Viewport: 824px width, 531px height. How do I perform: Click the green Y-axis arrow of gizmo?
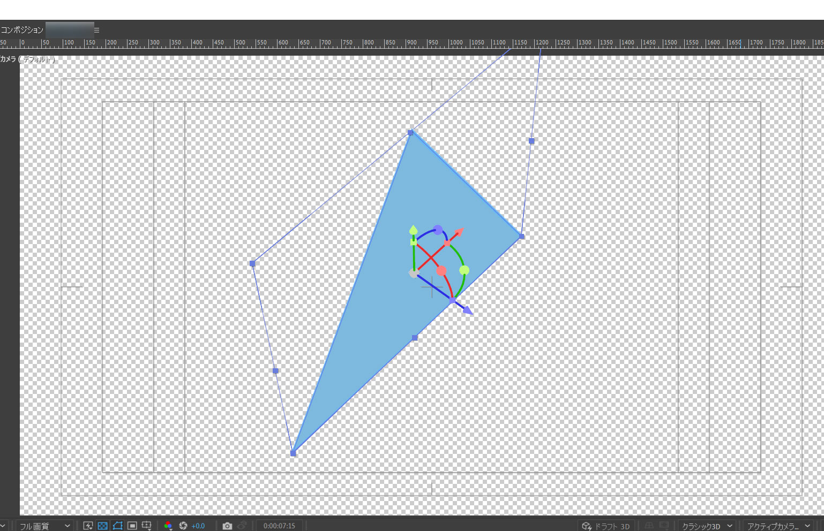pos(413,230)
